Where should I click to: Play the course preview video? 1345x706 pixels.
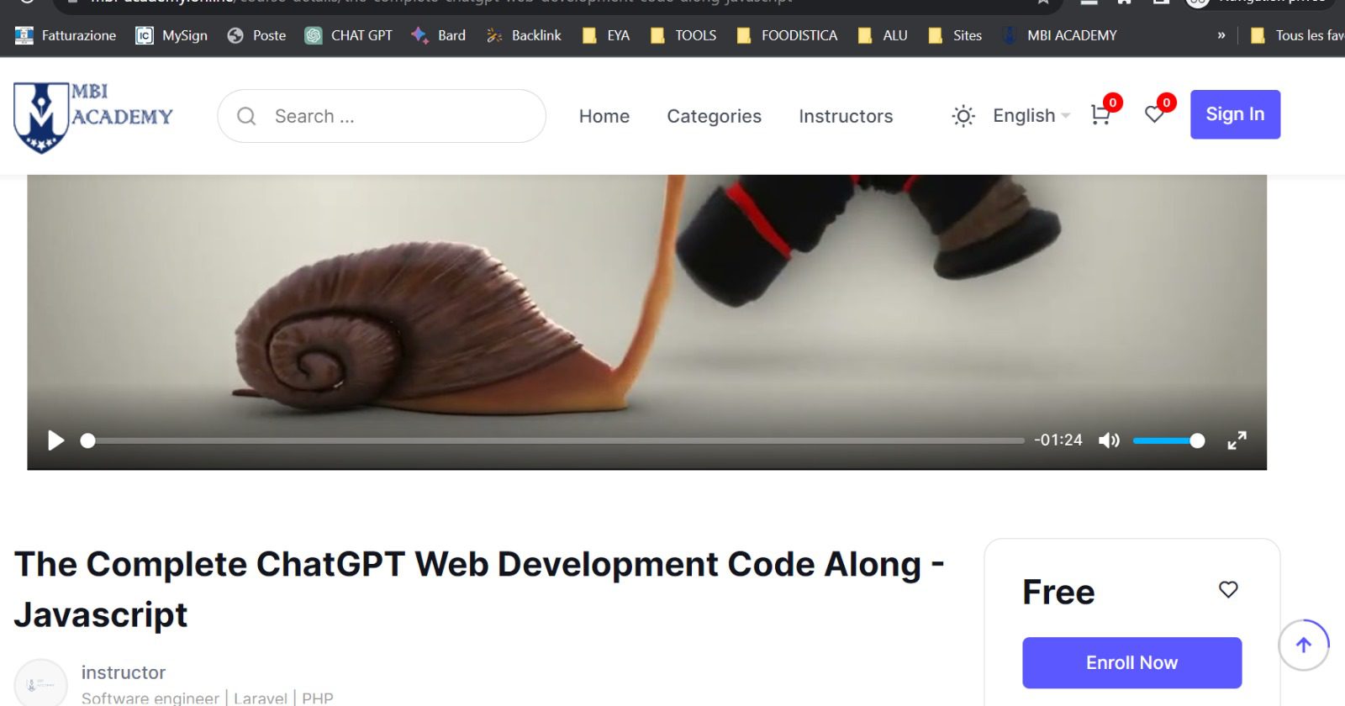[x=55, y=440]
